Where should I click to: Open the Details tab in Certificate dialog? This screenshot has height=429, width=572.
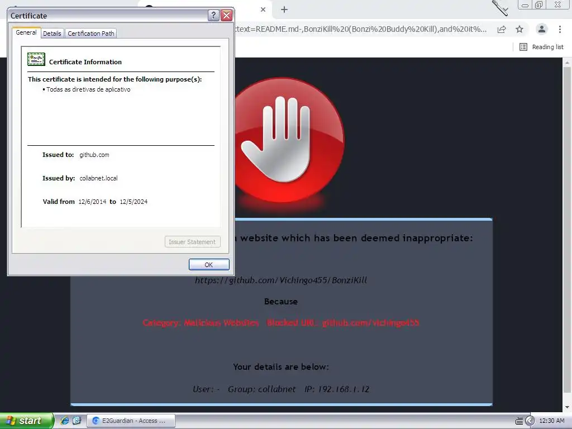click(52, 33)
